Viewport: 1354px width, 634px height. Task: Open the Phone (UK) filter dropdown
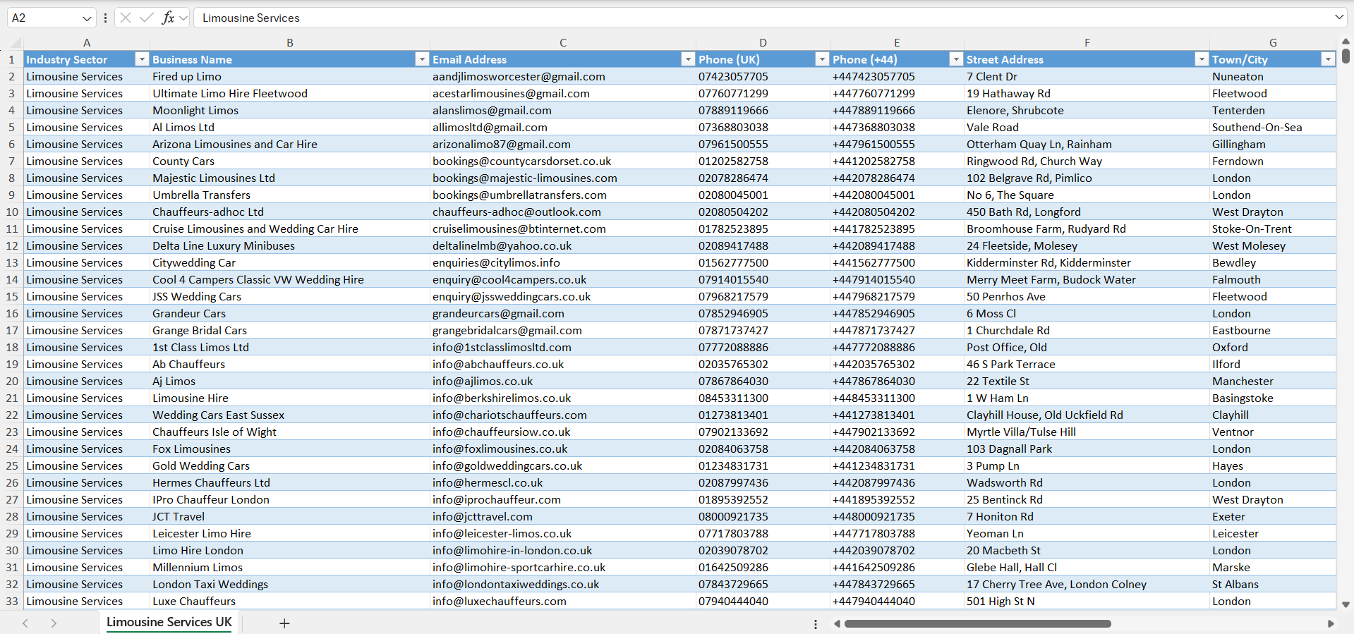pyautogui.click(x=822, y=59)
